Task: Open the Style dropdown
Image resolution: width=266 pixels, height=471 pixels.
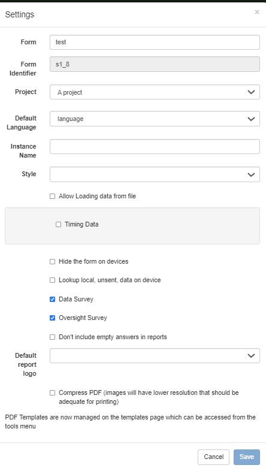Action: [x=155, y=174]
